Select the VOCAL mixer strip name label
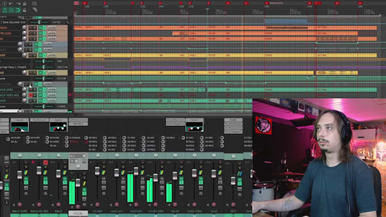 coord(78,214)
